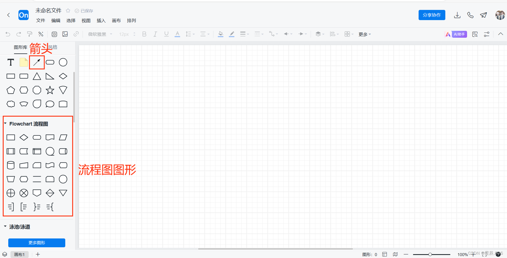Select the Text tool in the shape panel
Screen dimensions: 507x258
(x=10, y=62)
